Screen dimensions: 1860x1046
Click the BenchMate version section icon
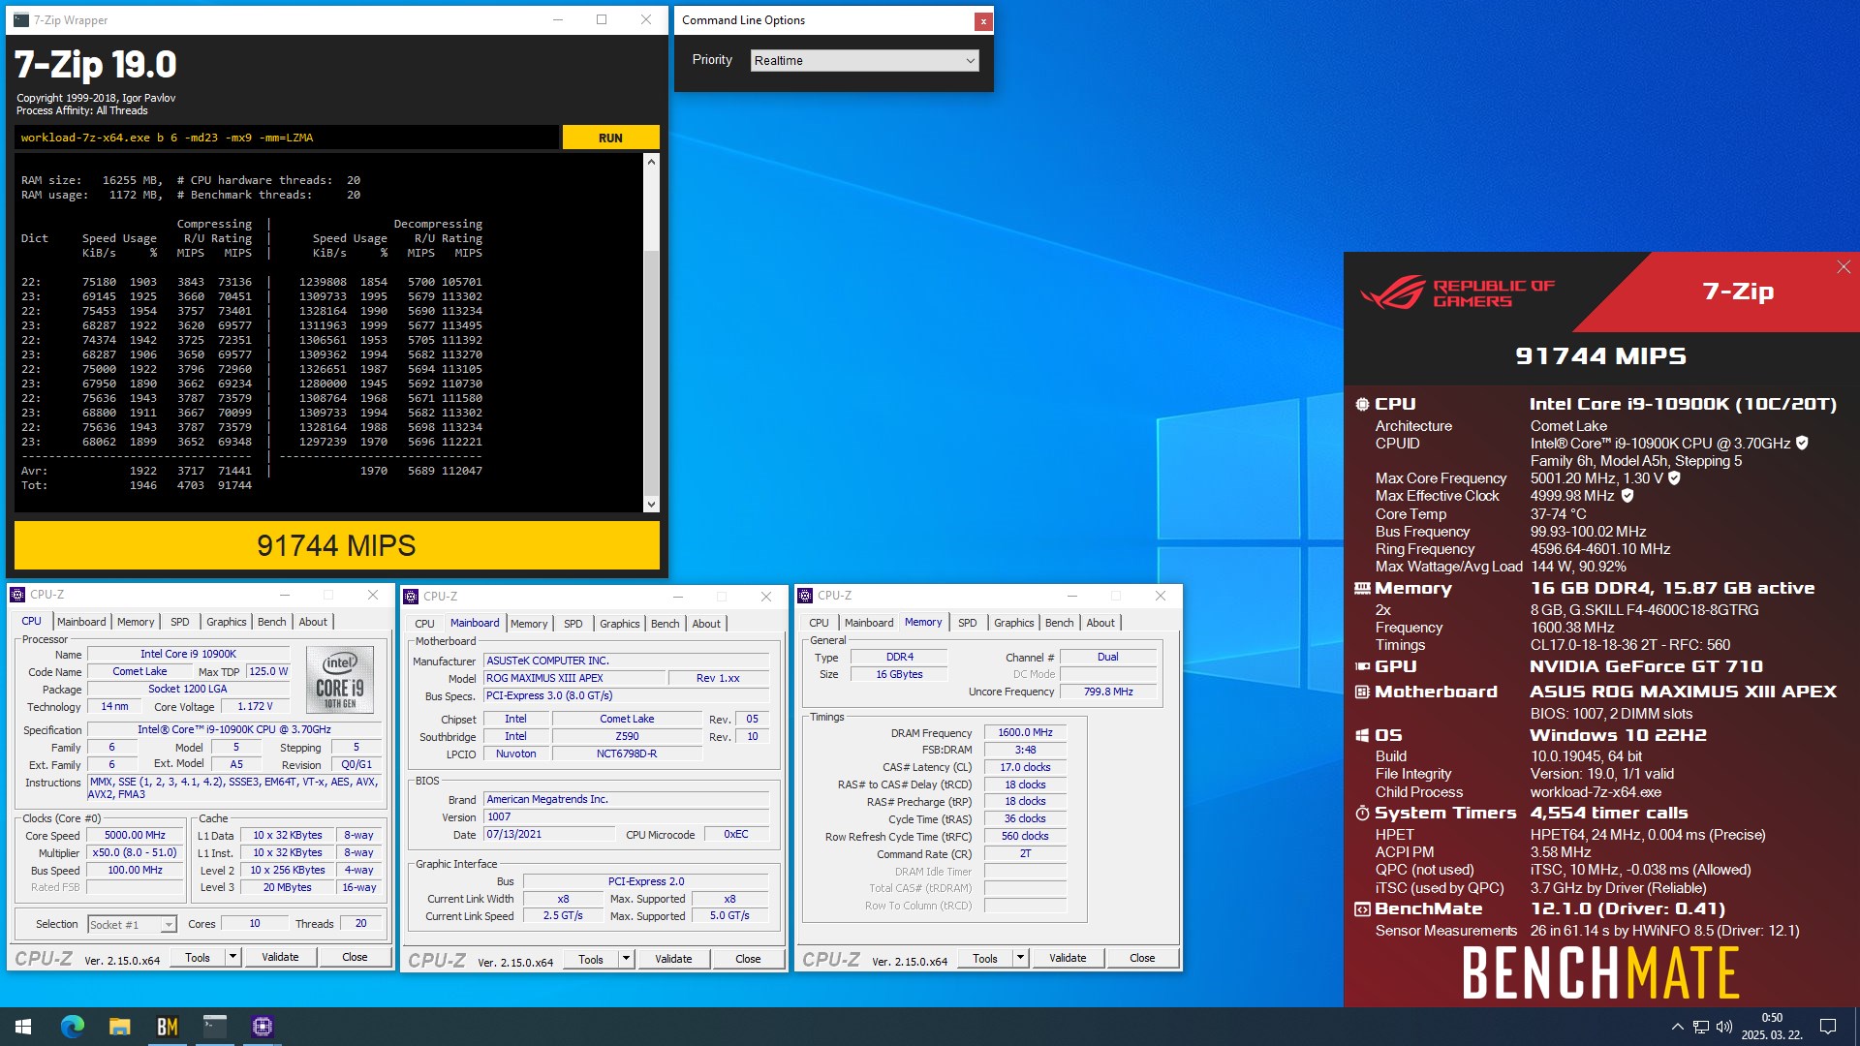tap(1362, 909)
